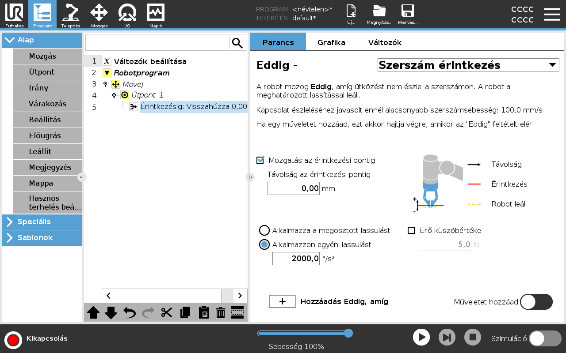
Task: Select Alkalmazza a megosztott lassulást radio
Action: pyautogui.click(x=264, y=230)
